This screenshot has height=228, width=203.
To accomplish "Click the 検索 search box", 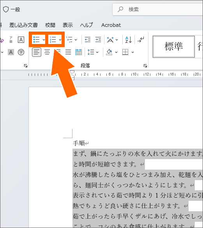I will tap(157, 9).
